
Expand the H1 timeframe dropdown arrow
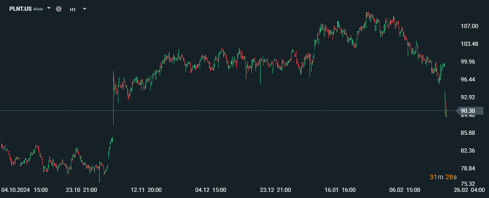point(84,9)
